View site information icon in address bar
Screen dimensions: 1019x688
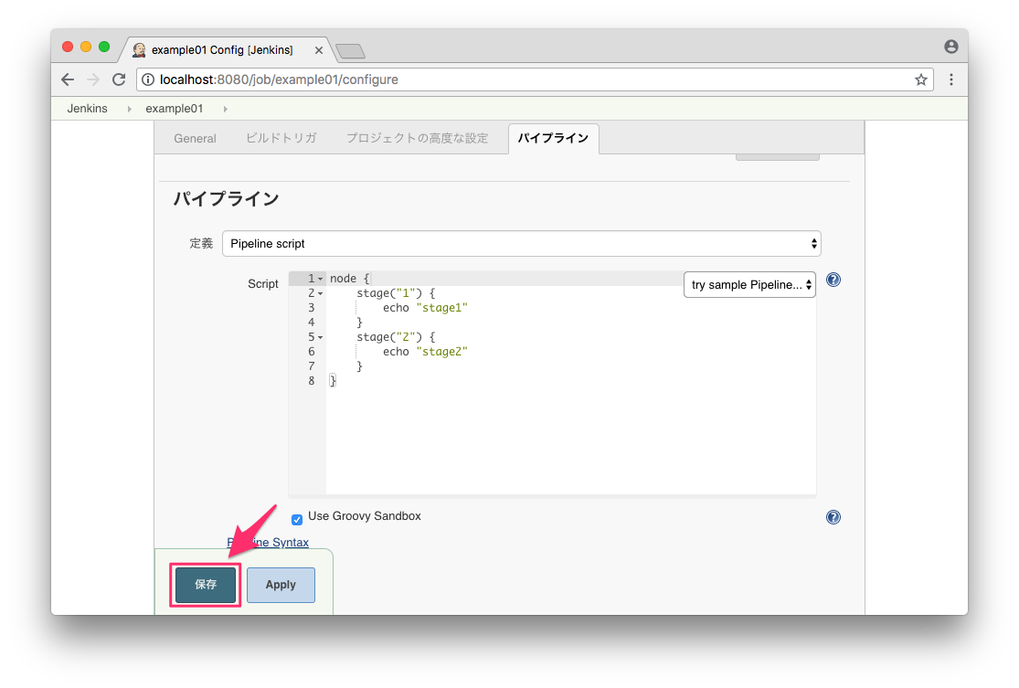pos(148,79)
